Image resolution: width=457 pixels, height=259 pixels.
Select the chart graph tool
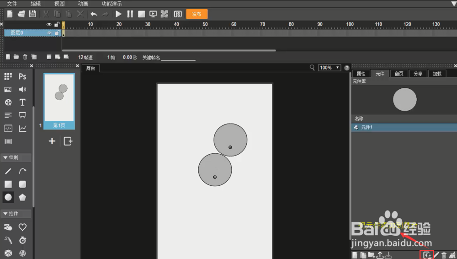coord(22,128)
